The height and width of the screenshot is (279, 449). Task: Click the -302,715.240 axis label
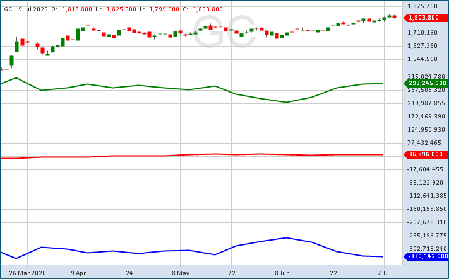427,248
